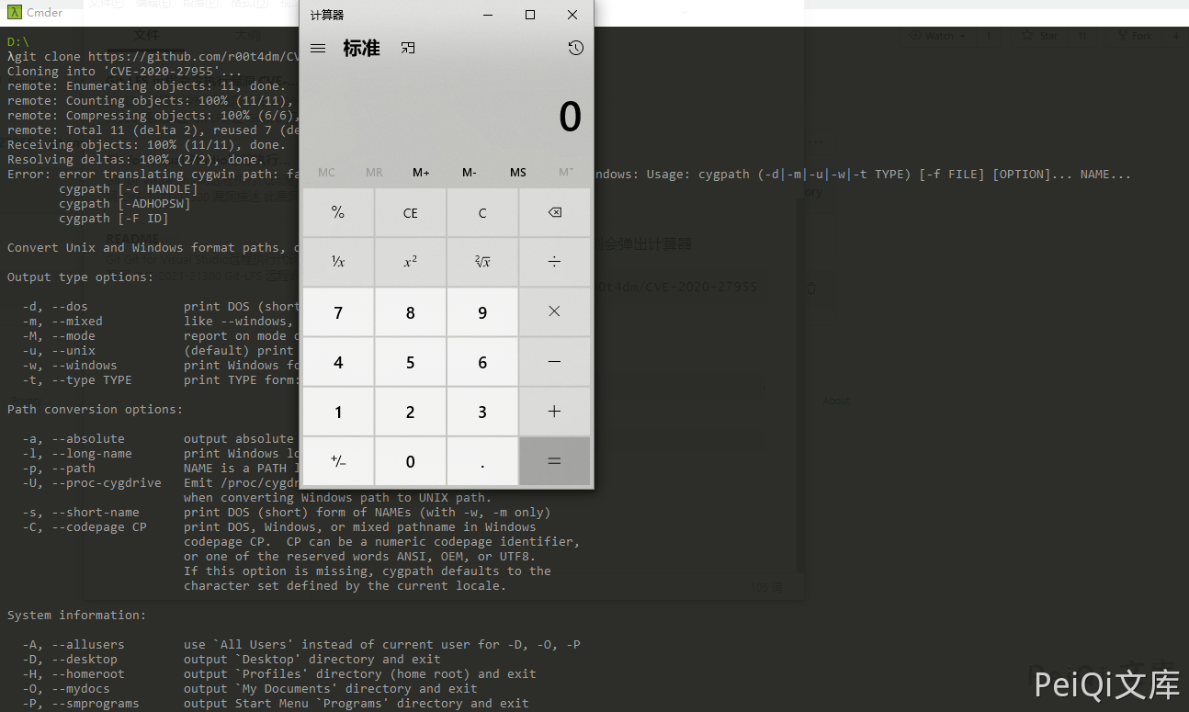Screen dimensions: 1189x712
Task: Click the CE clear entry button
Action: coord(410,213)
